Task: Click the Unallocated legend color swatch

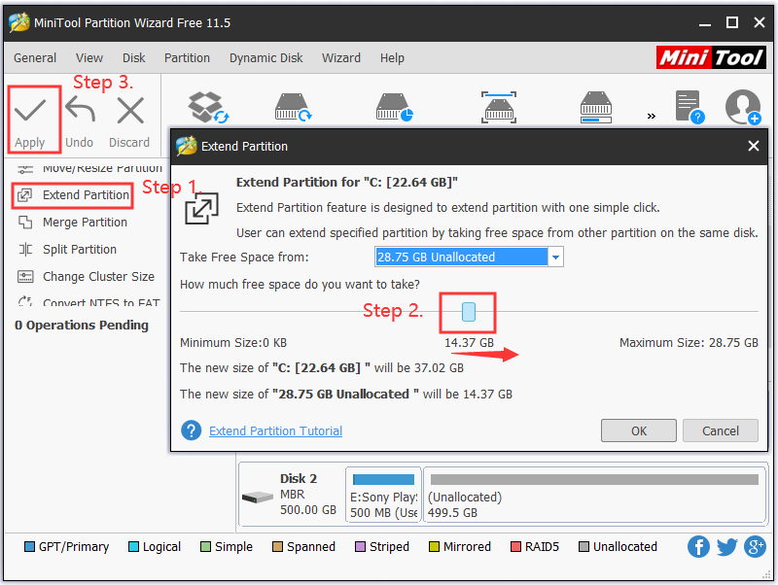Action: point(584,547)
